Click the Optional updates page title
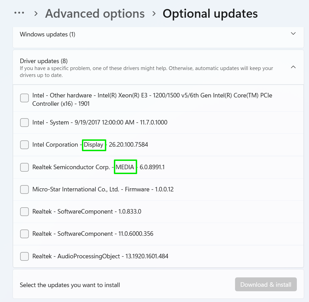Image resolution: width=309 pixels, height=302 pixels. pos(210,14)
